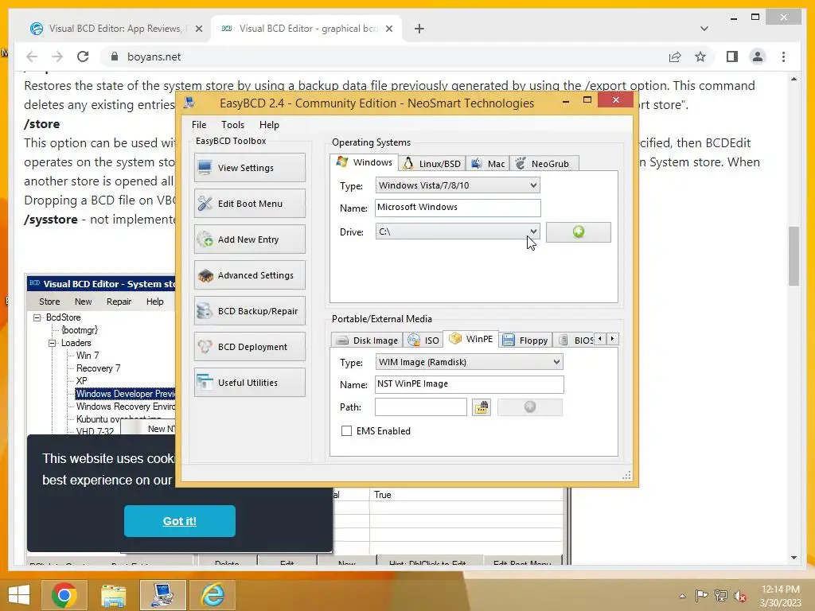Image resolution: width=815 pixels, height=611 pixels.
Task: Open File Explorer from taskbar
Action: [113, 595]
